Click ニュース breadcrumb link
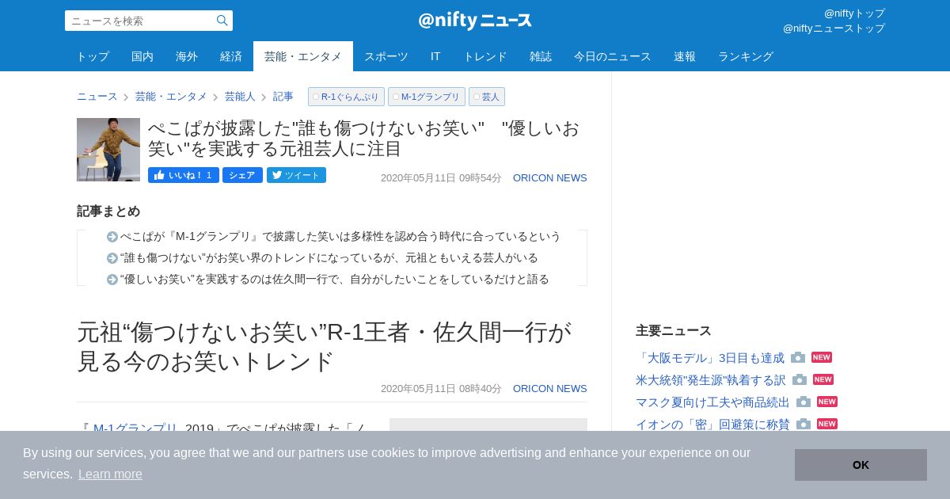 click(97, 97)
